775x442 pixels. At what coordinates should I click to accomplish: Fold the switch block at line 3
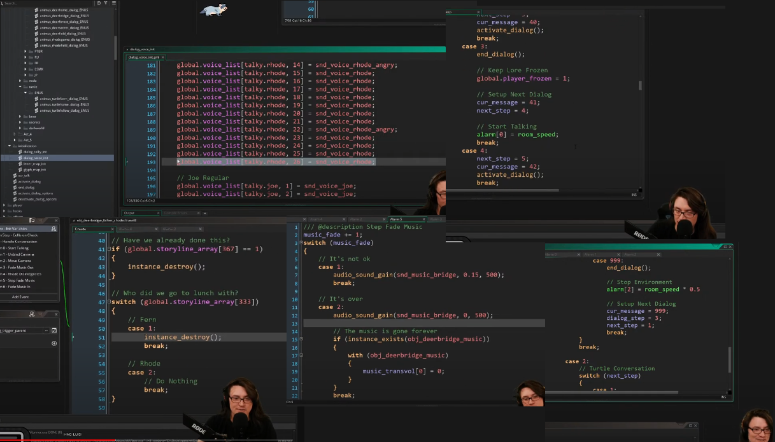[300, 243]
